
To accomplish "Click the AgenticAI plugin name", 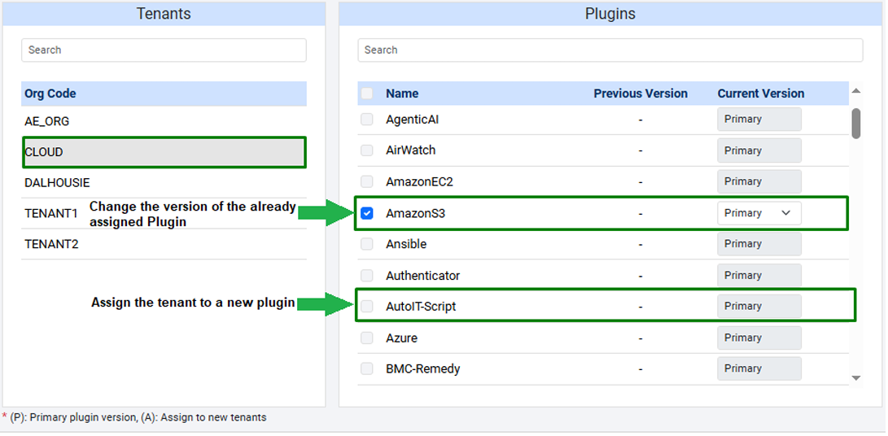I will click(413, 120).
